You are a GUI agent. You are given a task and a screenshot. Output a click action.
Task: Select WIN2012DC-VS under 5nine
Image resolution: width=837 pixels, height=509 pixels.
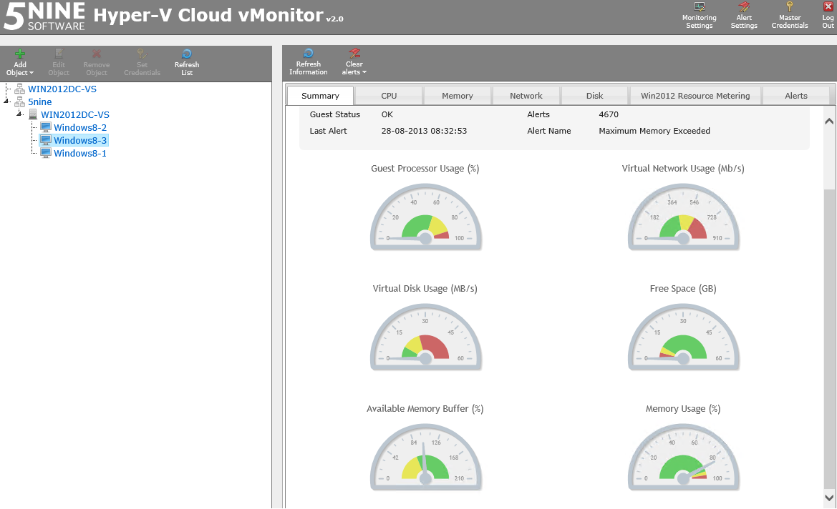(x=74, y=114)
